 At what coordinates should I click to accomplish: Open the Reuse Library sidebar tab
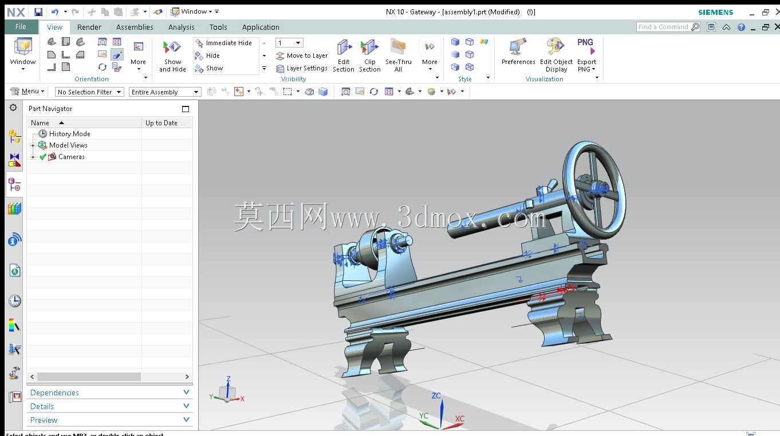click(14, 209)
